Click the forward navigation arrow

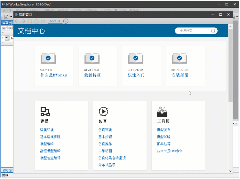23,21
